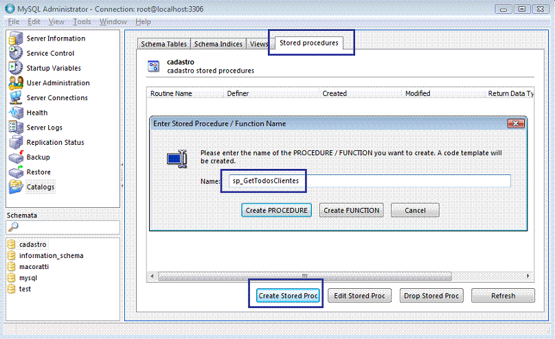This screenshot has height=339, width=555.
Task: Click the left arrow of the horizontal scrollbar
Action: 152,276
